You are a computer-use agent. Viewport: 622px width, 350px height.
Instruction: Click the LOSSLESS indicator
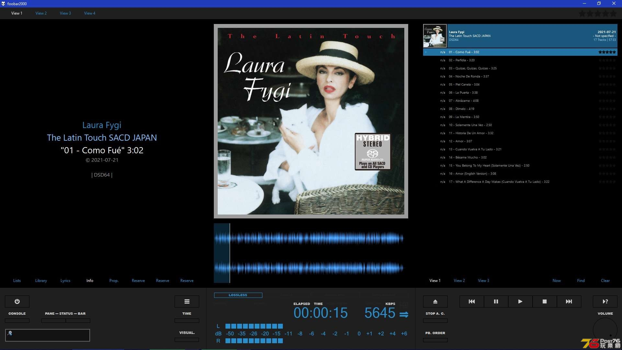[238, 295]
